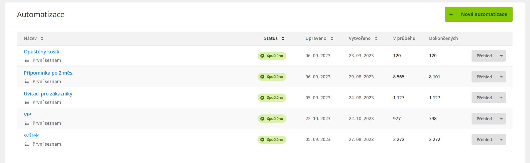Expand dropdown next to Opuštěný košík Přehled
Viewport: 530px width, 163px height.
click(501, 56)
